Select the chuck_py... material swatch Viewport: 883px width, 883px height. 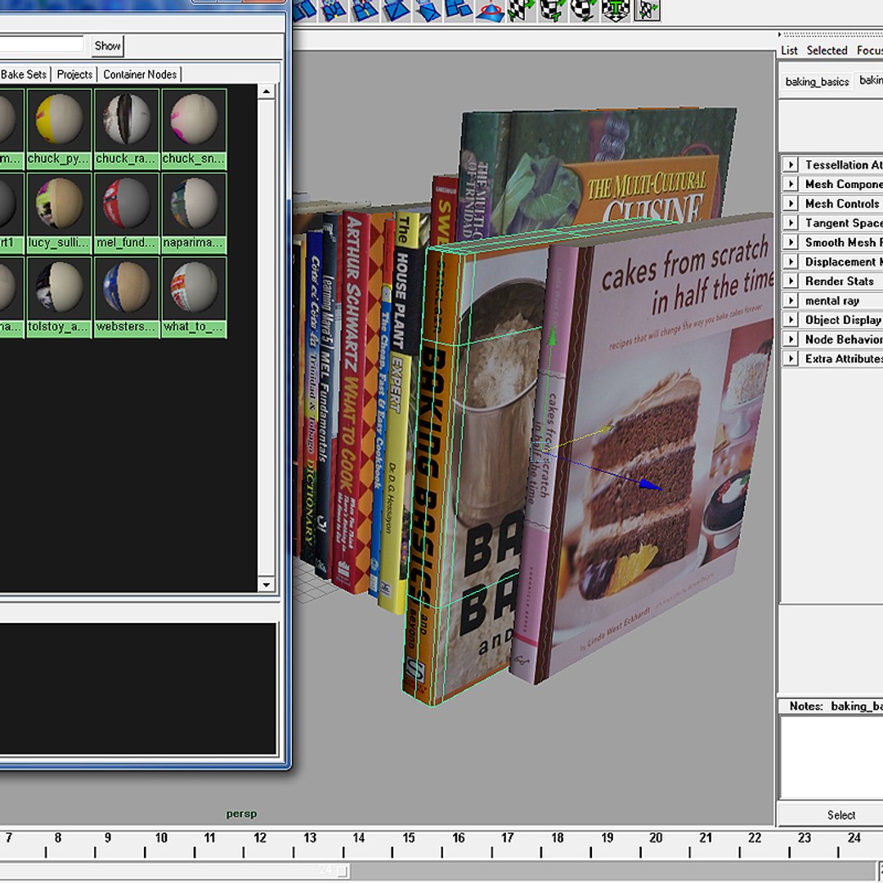click(x=59, y=128)
